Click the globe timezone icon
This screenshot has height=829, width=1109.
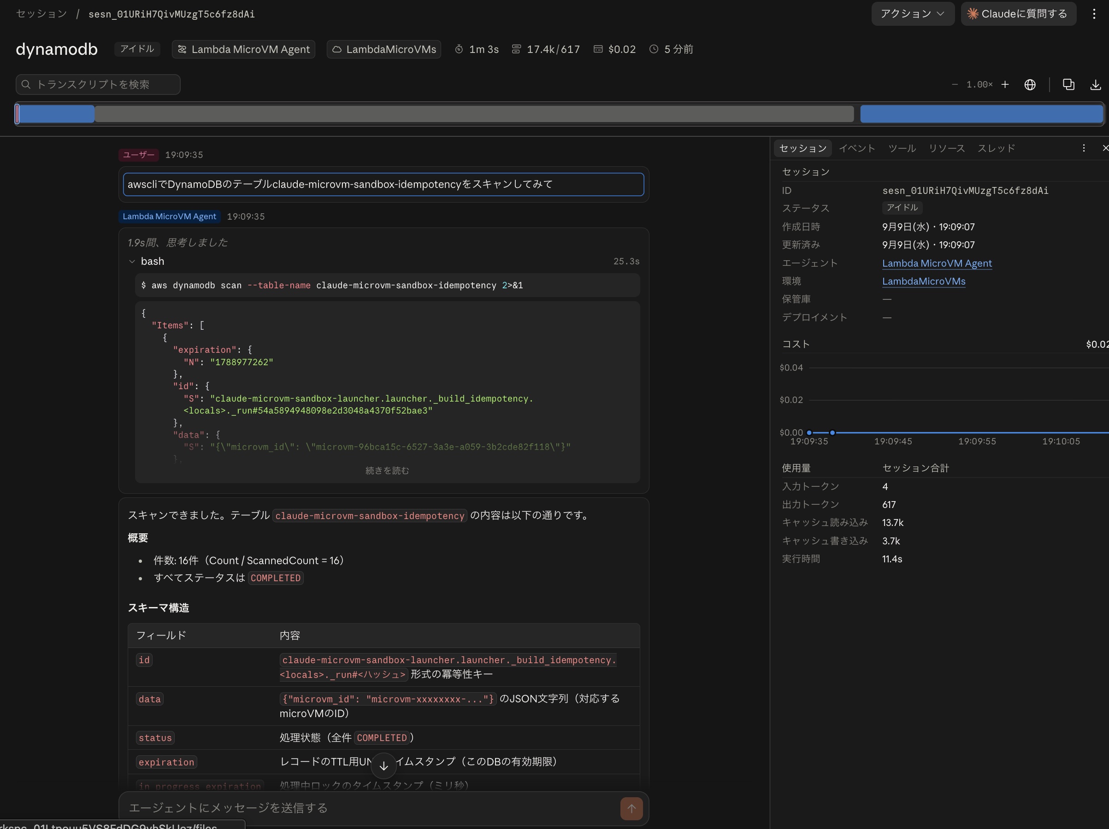coord(1030,85)
